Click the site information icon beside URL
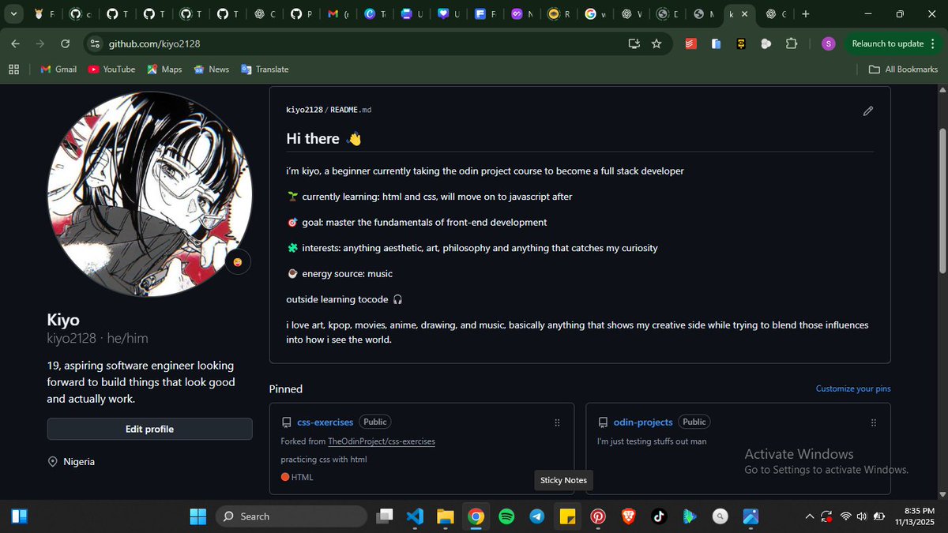 coord(95,44)
